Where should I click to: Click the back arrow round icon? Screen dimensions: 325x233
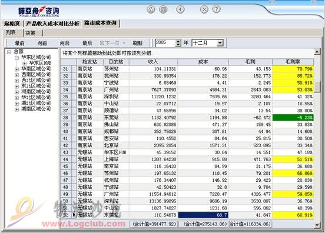click(x=180, y=9)
